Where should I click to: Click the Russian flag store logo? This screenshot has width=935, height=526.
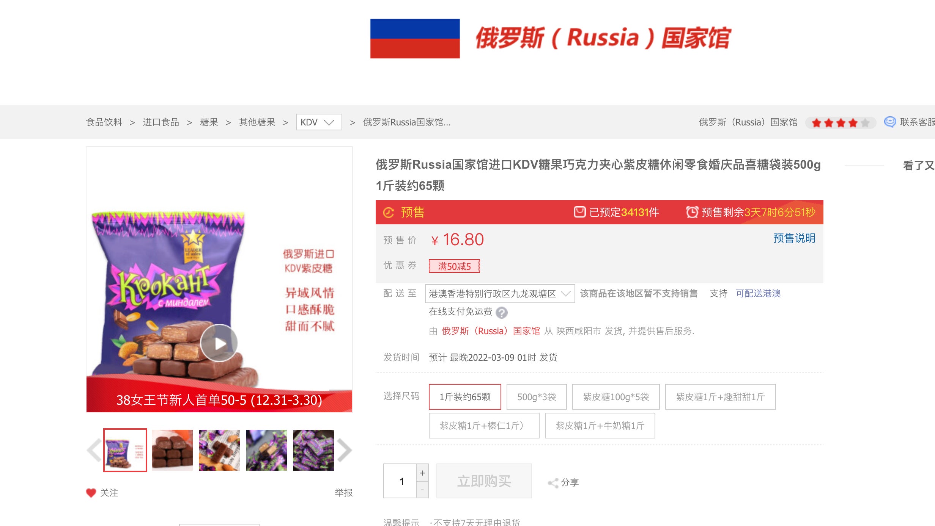[415, 39]
